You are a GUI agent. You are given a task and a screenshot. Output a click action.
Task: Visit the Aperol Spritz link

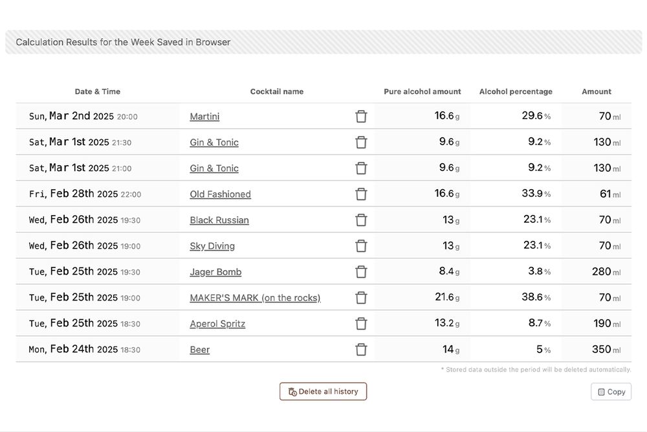pyautogui.click(x=217, y=324)
